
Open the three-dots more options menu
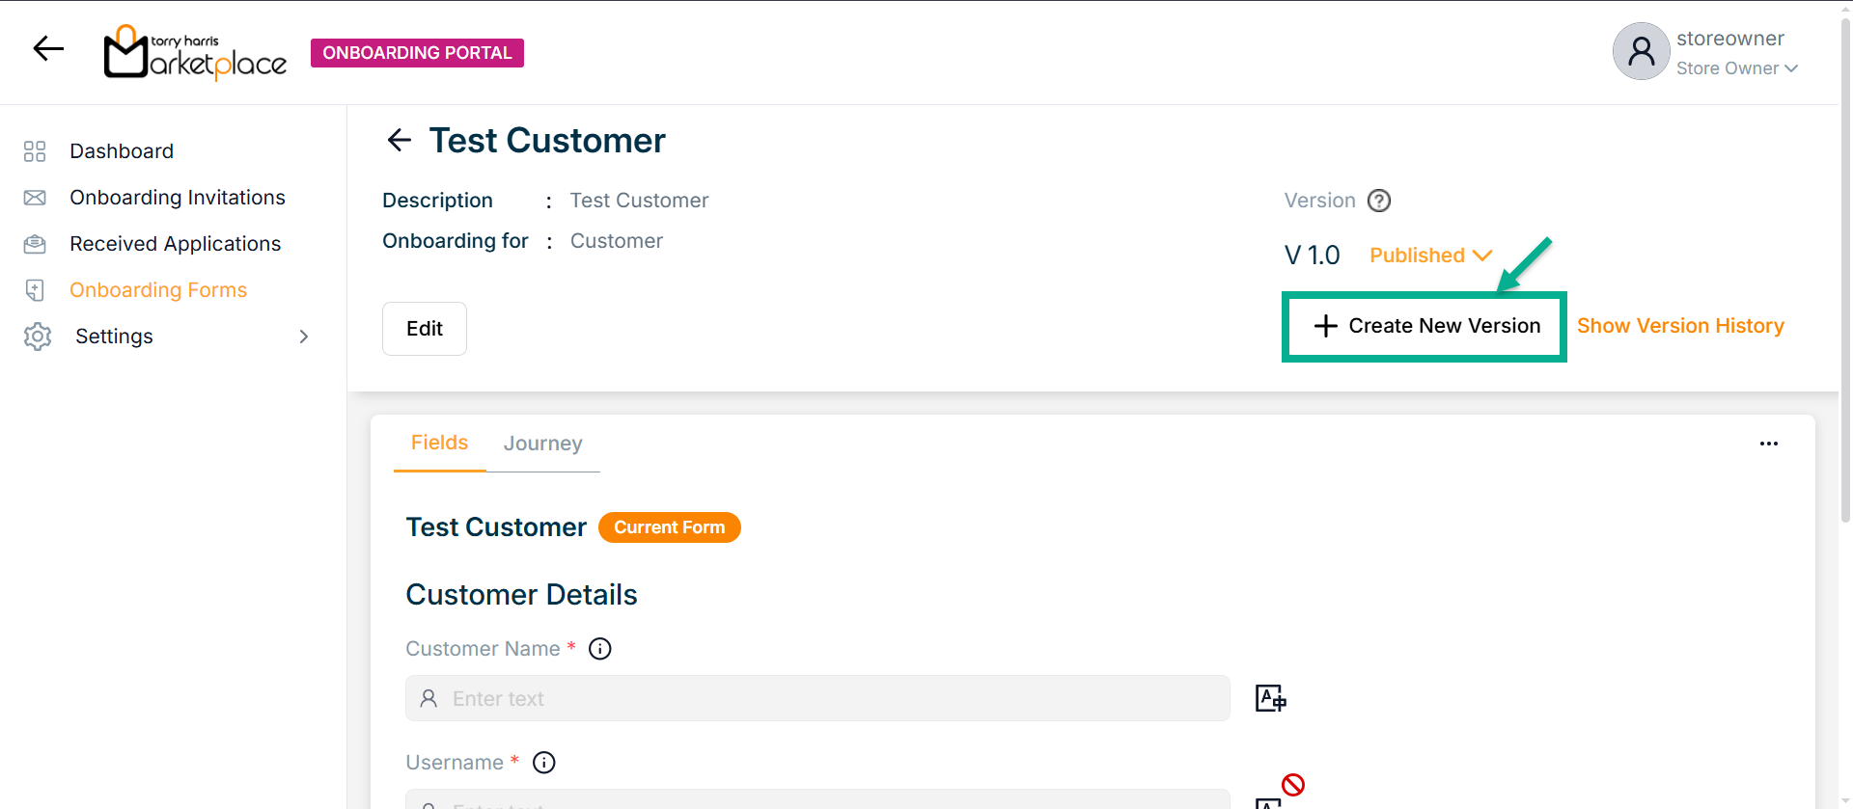[1768, 444]
